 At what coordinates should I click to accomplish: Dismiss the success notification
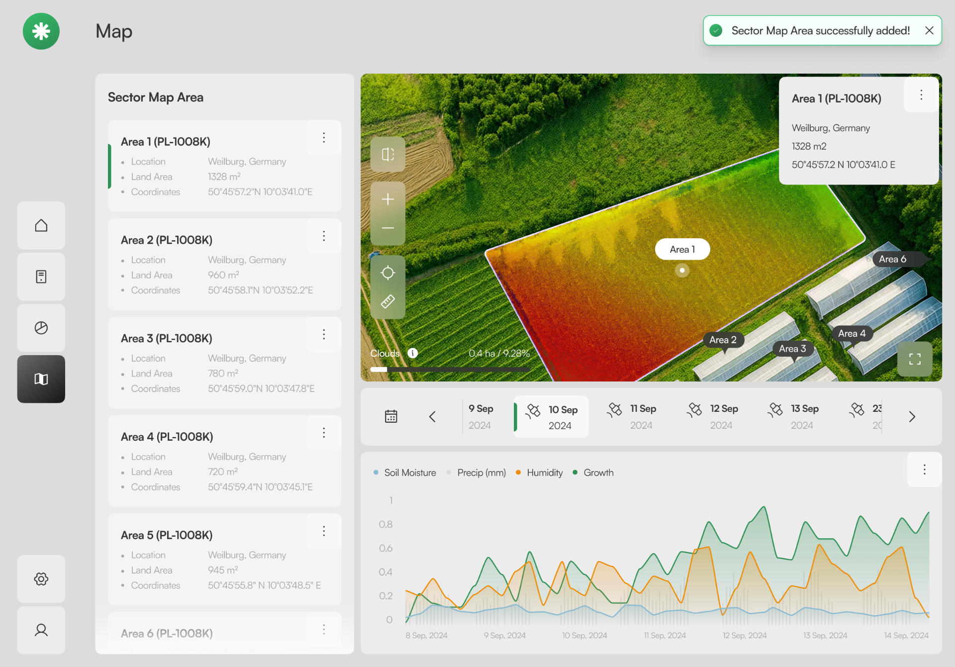[929, 30]
